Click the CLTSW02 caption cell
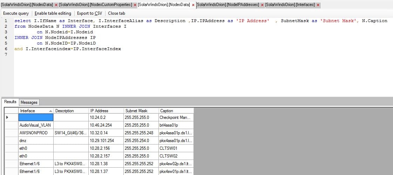The width and height of the screenshot is (393, 175). 176,156
